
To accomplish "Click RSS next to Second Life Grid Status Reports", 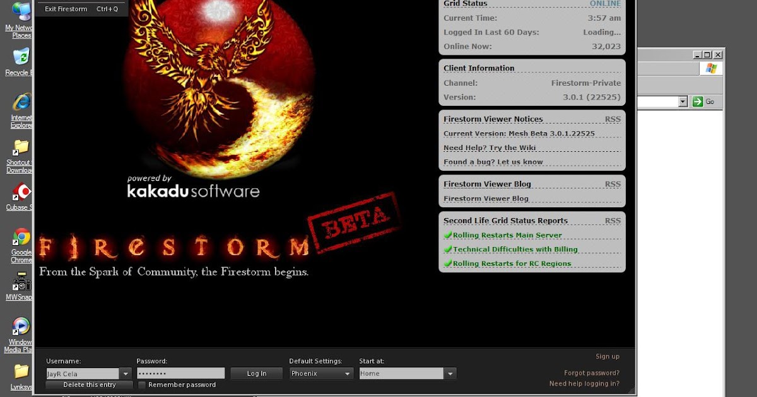I will tap(613, 221).
